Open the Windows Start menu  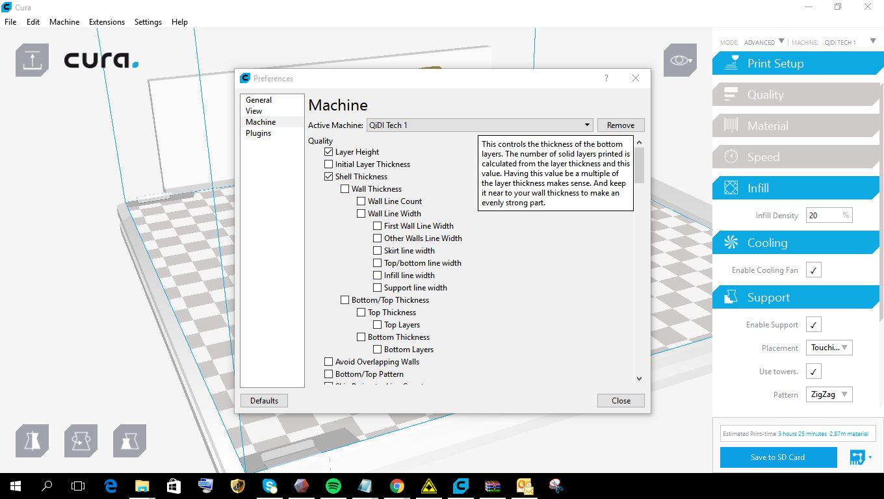(16, 485)
